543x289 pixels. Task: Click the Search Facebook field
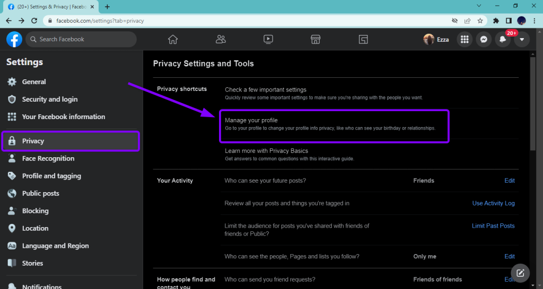point(81,39)
